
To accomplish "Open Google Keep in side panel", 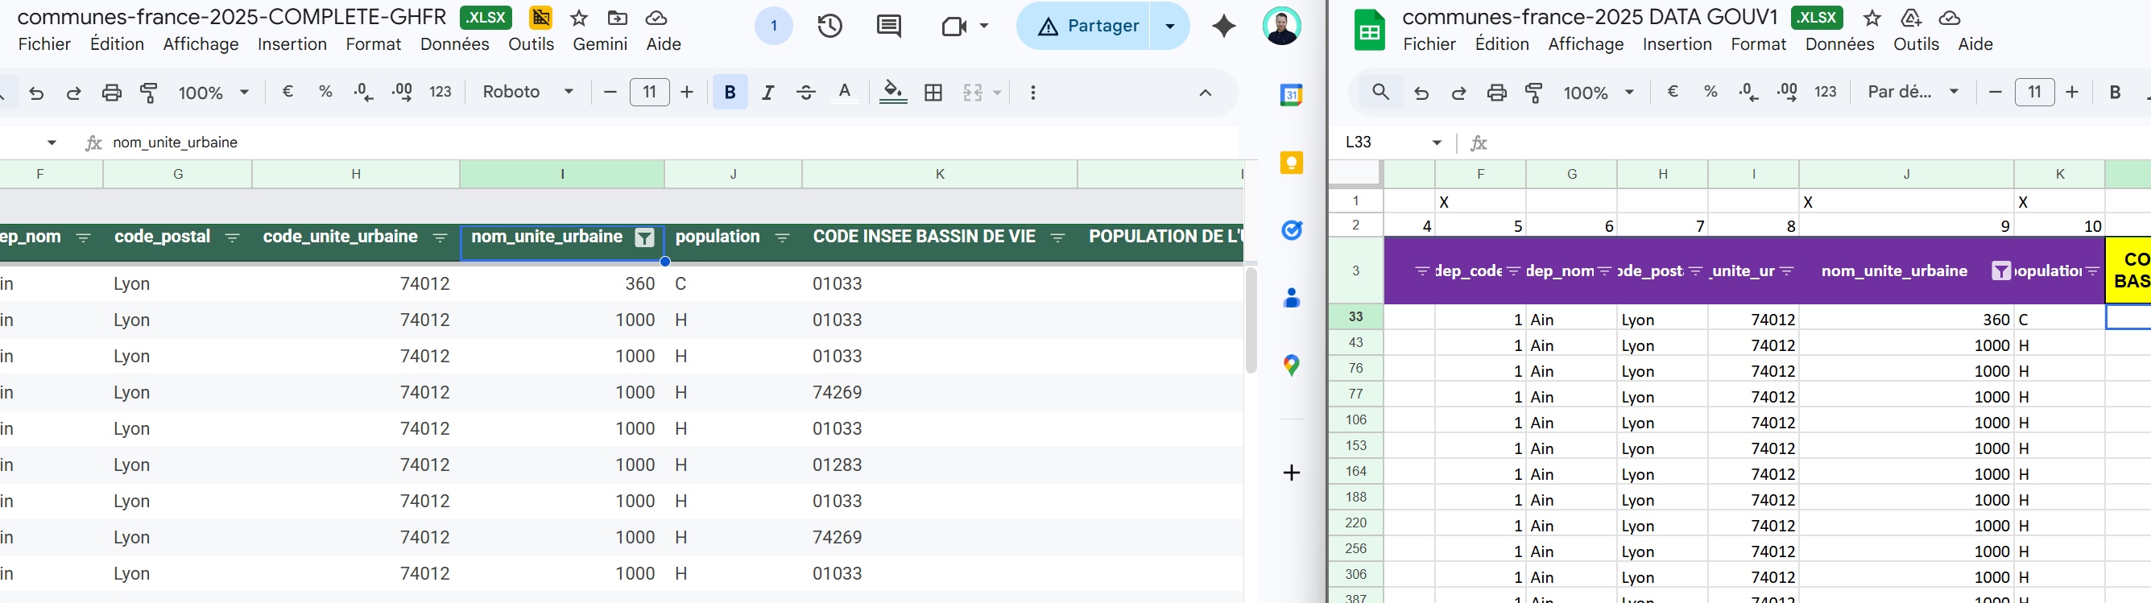I will (1291, 163).
